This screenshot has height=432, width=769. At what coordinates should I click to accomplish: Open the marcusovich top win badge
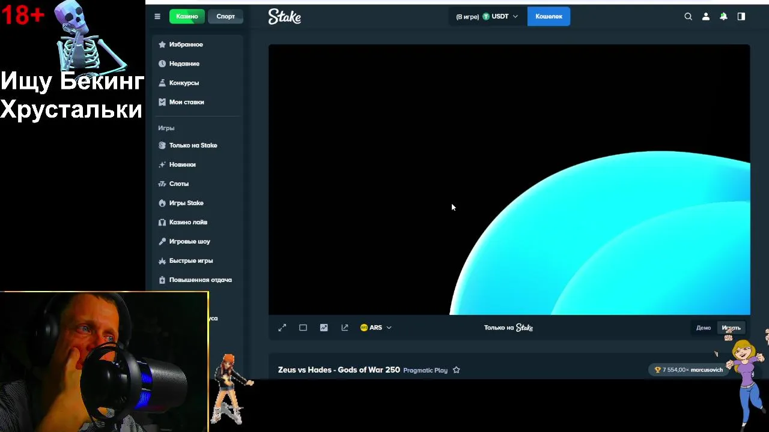pyautogui.click(x=688, y=370)
